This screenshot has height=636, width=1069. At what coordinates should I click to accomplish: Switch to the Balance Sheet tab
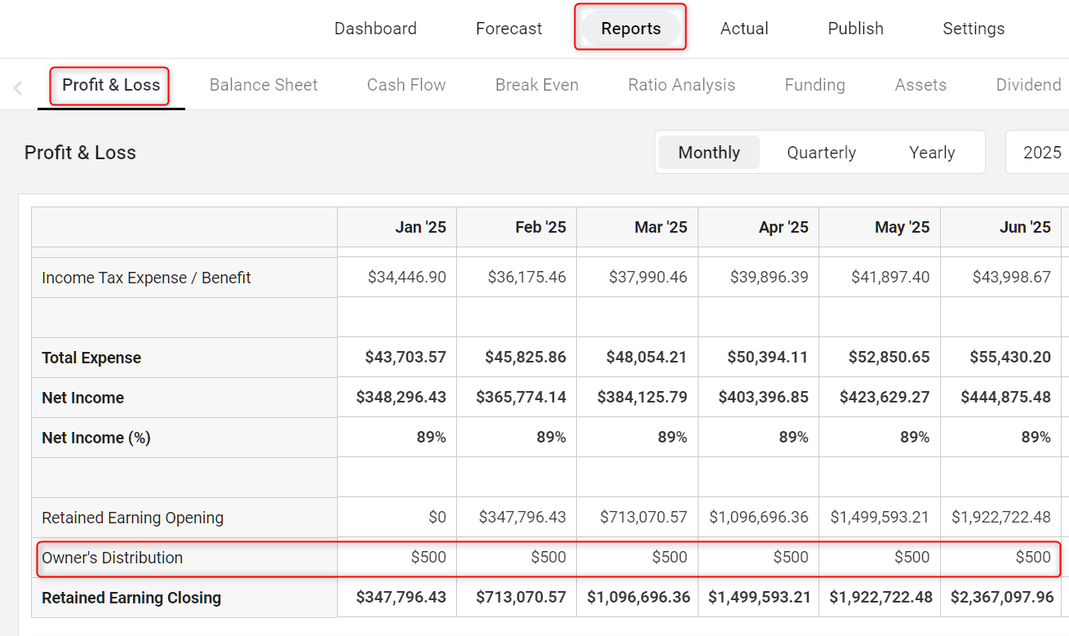[x=264, y=85]
